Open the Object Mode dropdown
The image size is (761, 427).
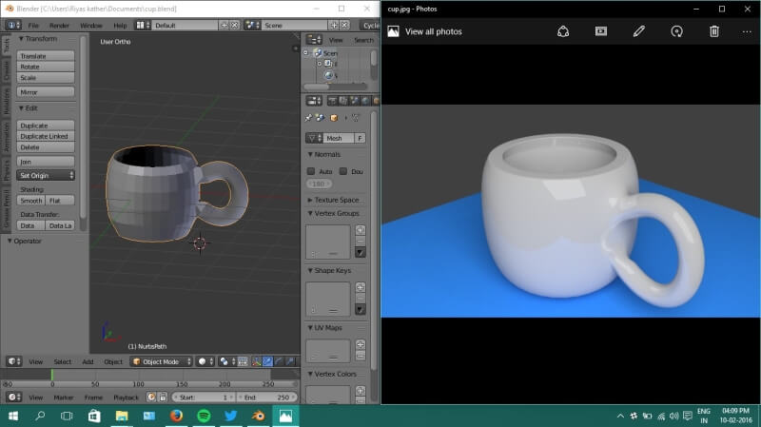pyautogui.click(x=162, y=361)
